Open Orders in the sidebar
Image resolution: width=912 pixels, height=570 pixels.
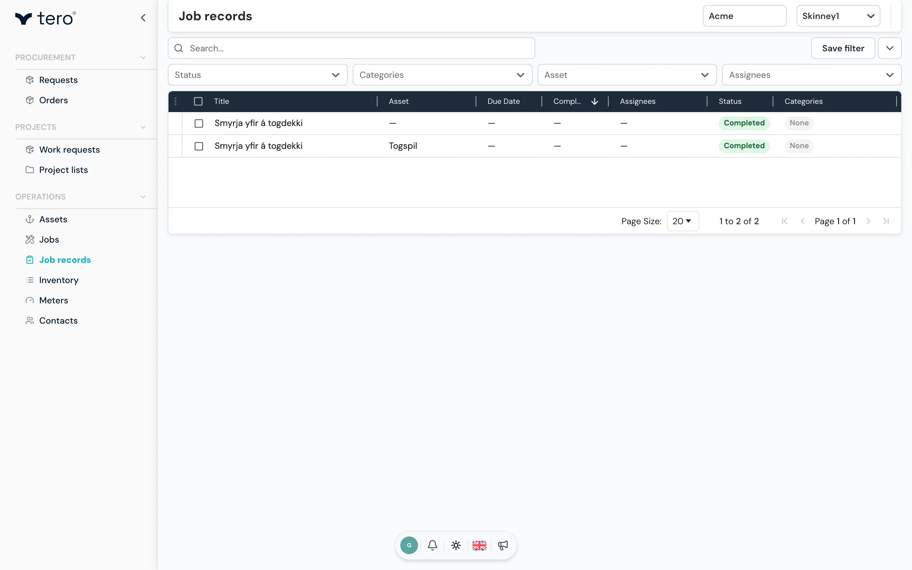[x=54, y=100]
